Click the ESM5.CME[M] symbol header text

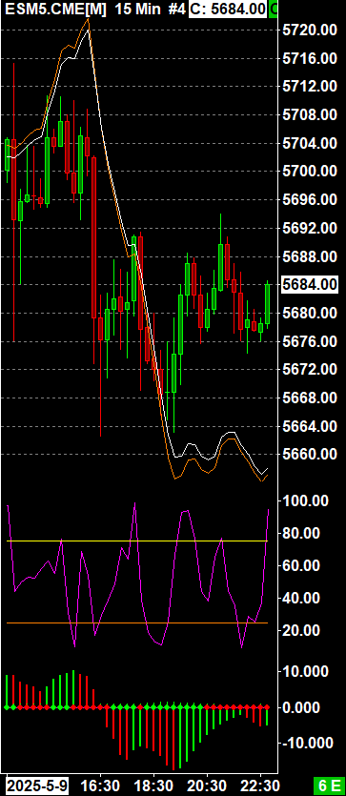[x=55, y=9]
